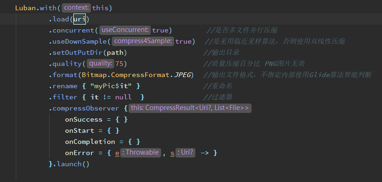
Task: Click the 'this' keyword in Luban.with
Action: tap(100, 8)
